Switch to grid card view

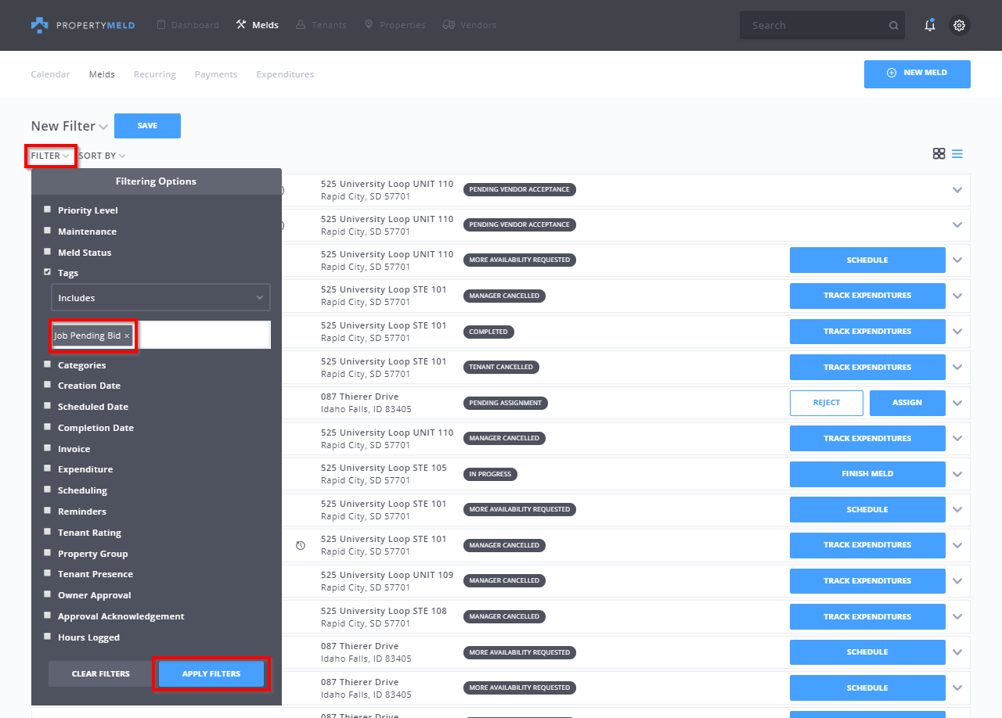(939, 153)
